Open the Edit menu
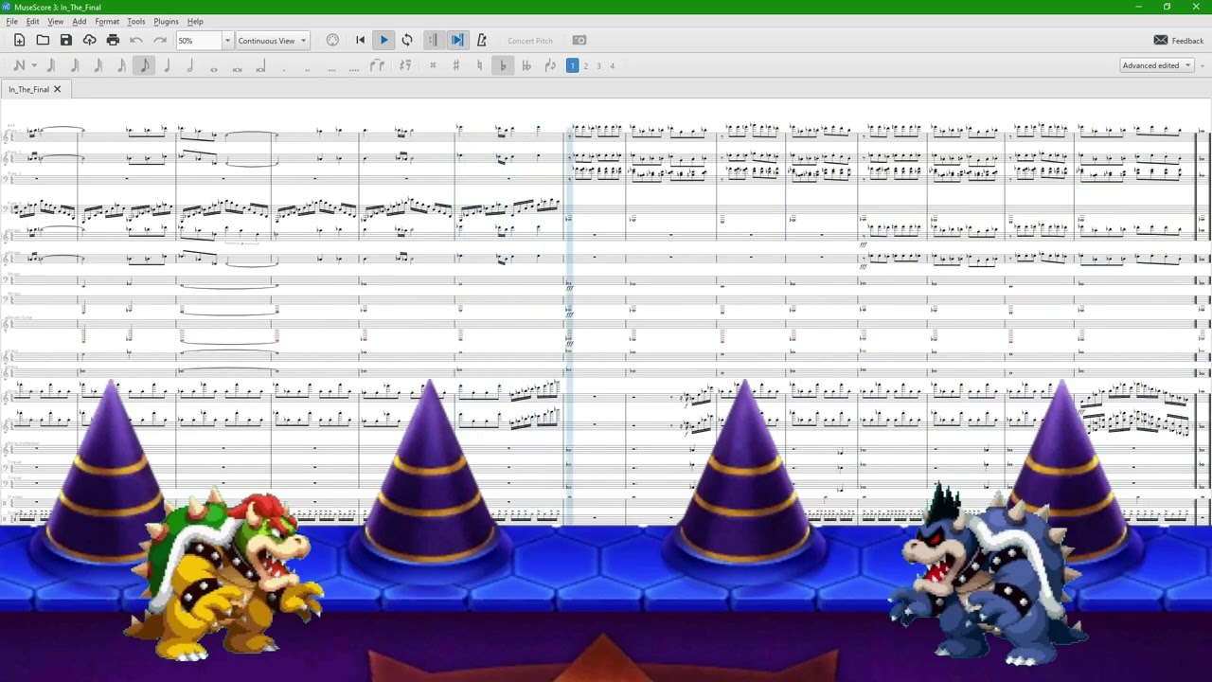The image size is (1212, 682). [33, 21]
